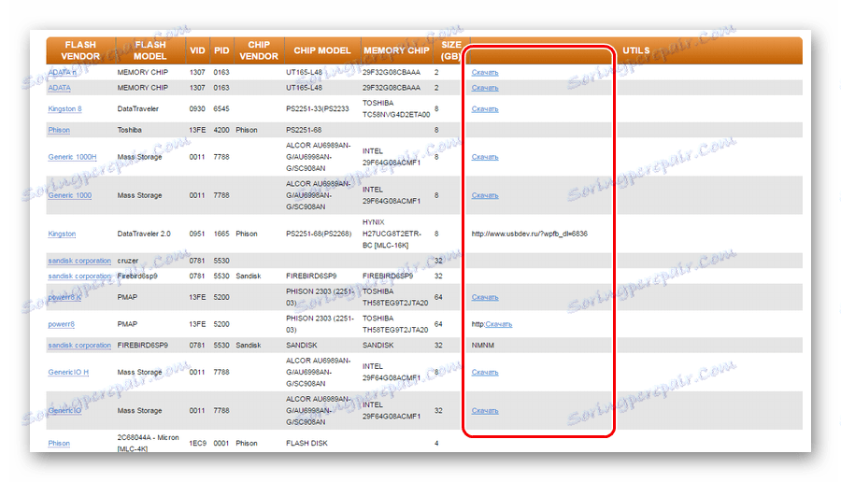The image size is (841, 482).
Task: Open sandisk corporation link in Firebird6sp9 row
Action: pos(79,276)
